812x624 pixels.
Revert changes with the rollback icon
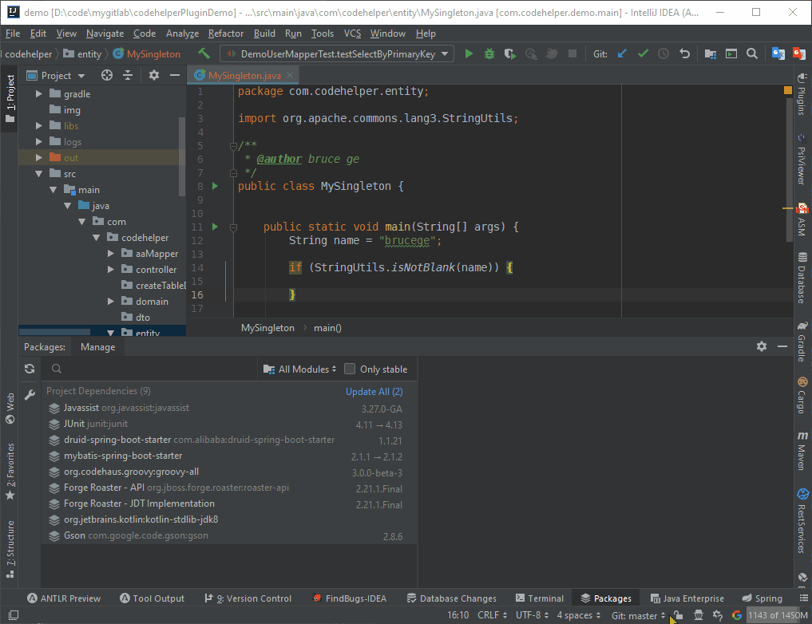point(684,53)
